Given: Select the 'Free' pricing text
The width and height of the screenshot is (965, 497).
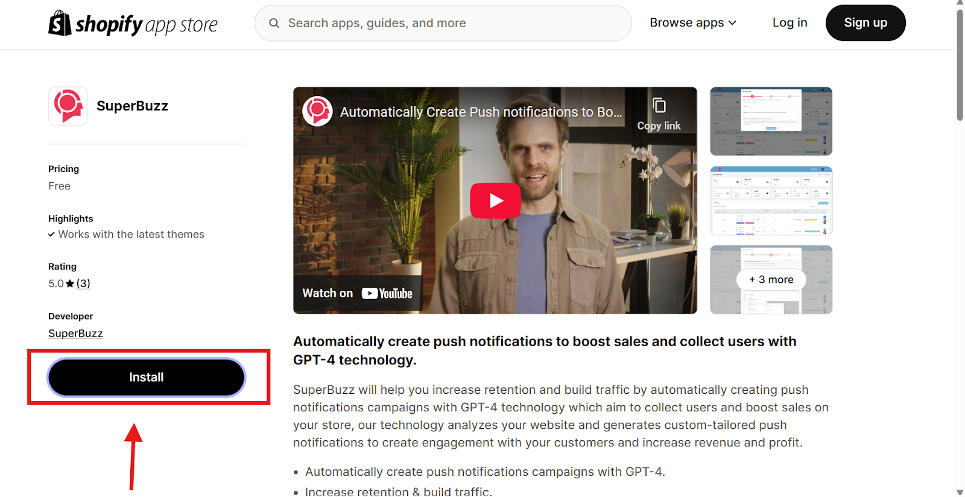Looking at the screenshot, I should pyautogui.click(x=59, y=186).
